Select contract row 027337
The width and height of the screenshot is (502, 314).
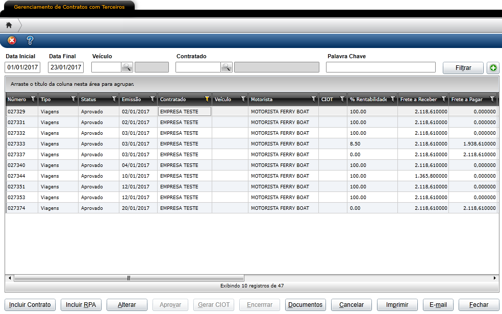coord(252,154)
